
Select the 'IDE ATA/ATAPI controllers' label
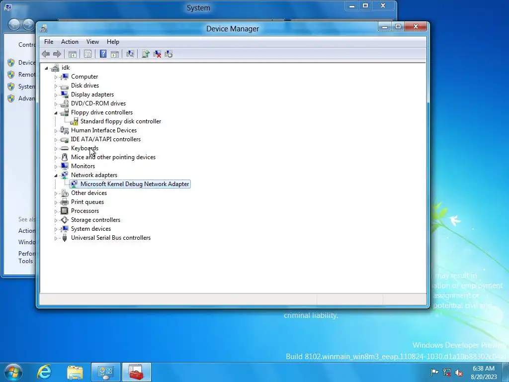tap(106, 139)
